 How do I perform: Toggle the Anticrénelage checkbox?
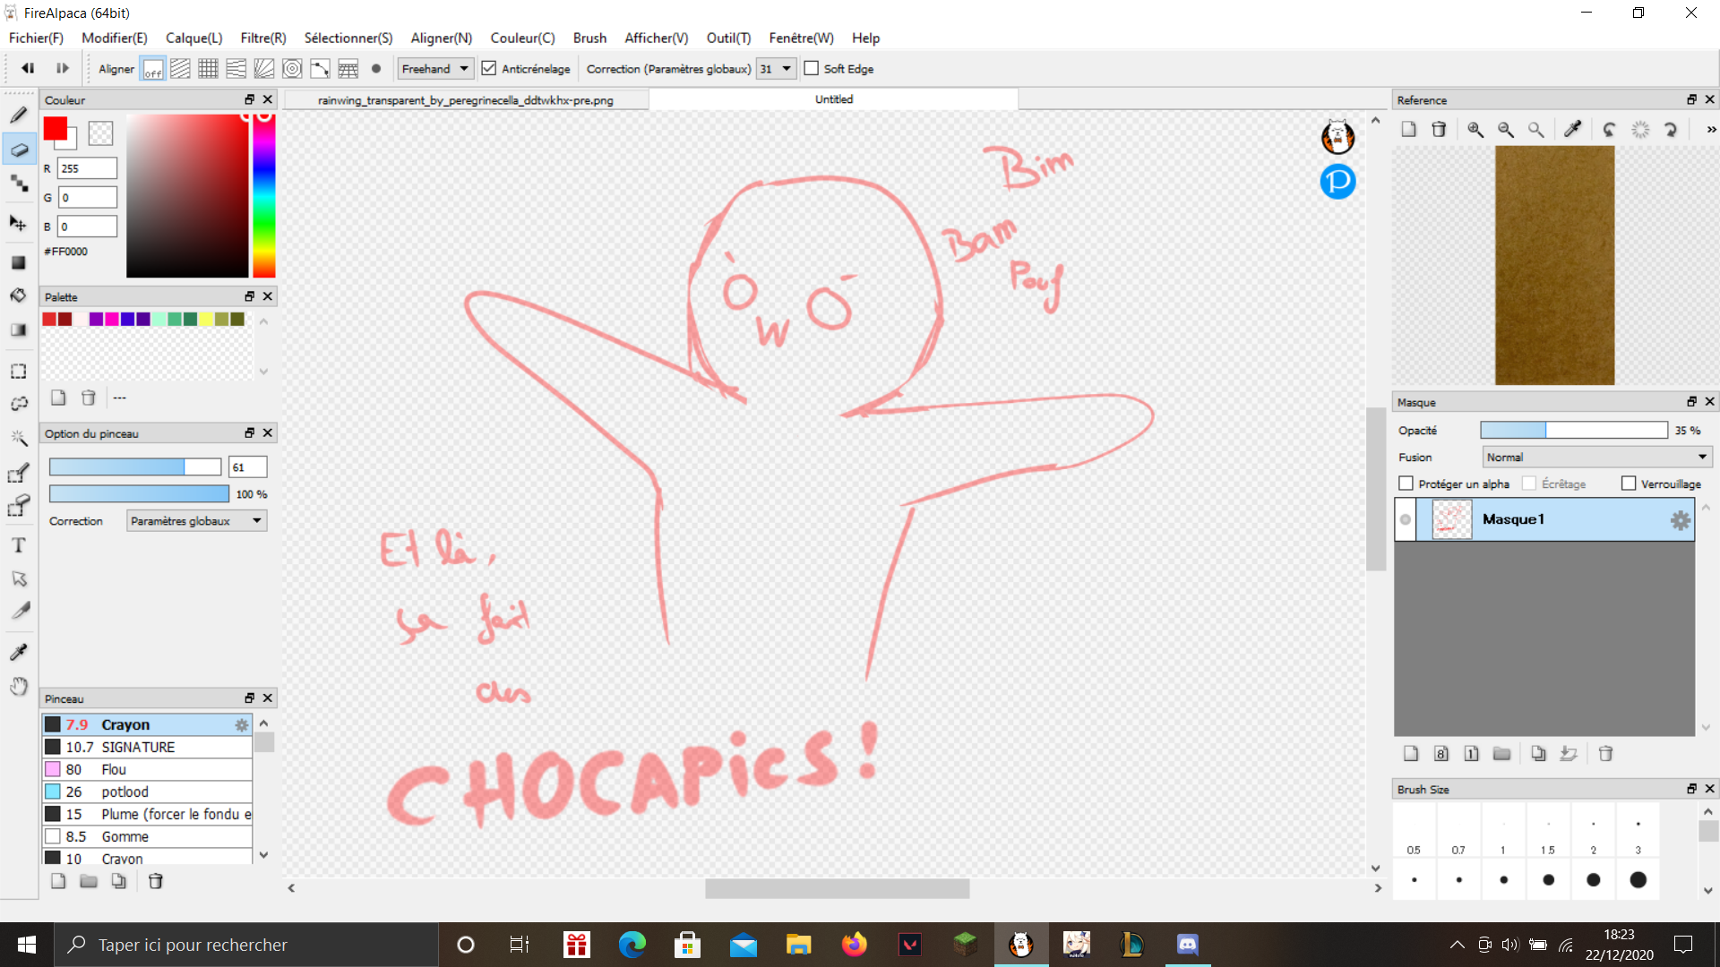(489, 69)
